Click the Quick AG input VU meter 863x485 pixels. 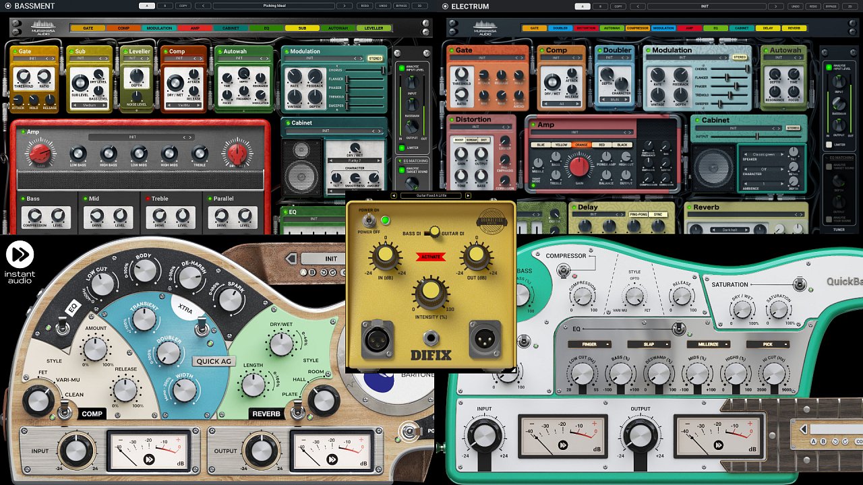[x=148, y=449]
